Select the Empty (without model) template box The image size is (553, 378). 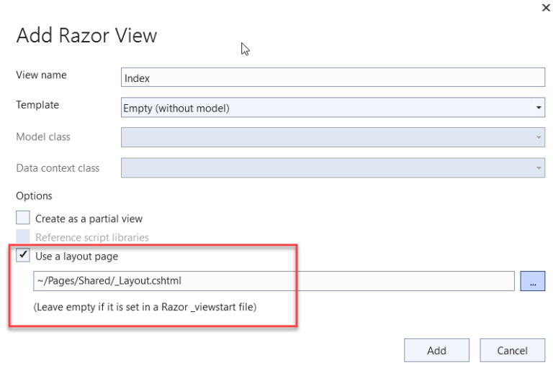point(333,108)
